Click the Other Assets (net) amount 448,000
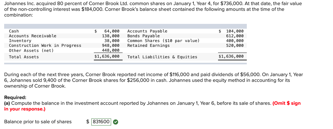 tap(111, 50)
